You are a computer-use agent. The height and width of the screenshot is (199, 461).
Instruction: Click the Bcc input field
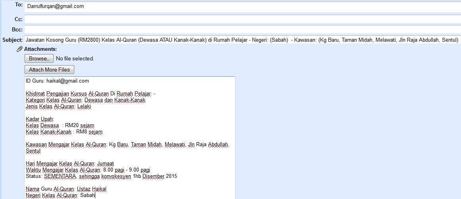pyautogui.click(x=243, y=29)
